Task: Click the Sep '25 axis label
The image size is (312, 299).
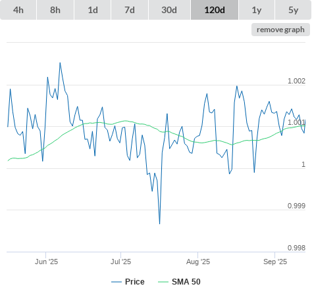Action: tap(275, 262)
